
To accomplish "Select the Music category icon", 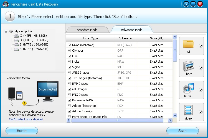I will tap(188, 88).
